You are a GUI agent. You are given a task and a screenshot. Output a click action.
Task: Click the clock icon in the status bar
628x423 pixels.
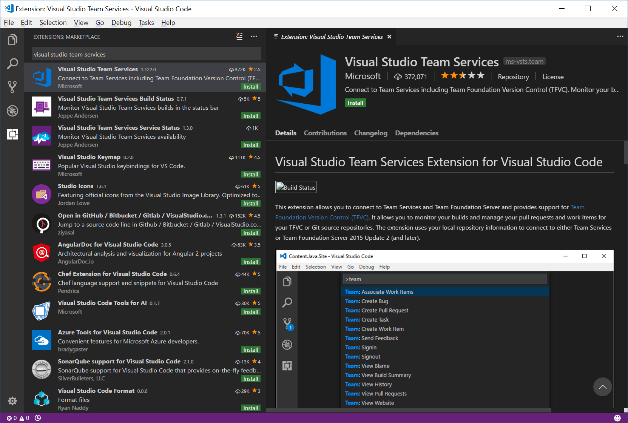[x=38, y=418]
